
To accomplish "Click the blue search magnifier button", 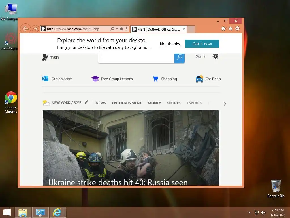I will coord(179,58).
